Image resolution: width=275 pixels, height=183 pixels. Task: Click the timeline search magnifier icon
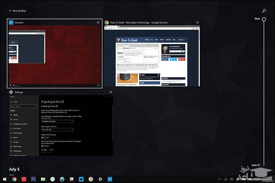pyautogui.click(x=264, y=11)
